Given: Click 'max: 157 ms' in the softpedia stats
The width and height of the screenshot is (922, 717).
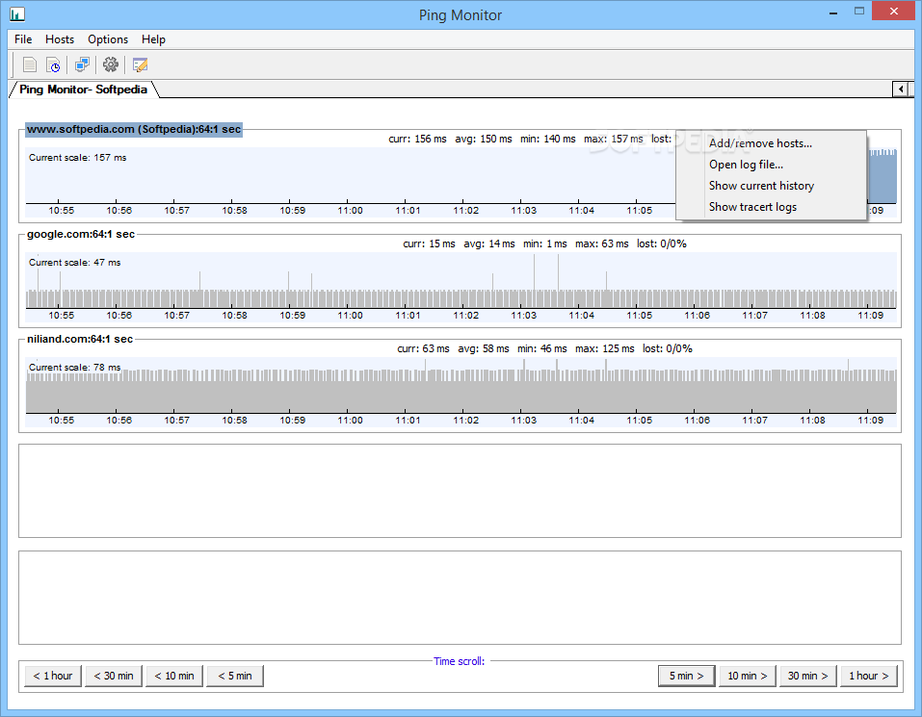Looking at the screenshot, I should click(614, 140).
